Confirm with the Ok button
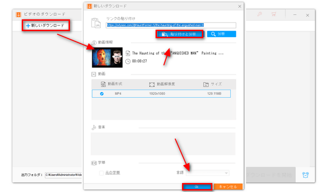This screenshot has height=192, width=331. coord(197,187)
